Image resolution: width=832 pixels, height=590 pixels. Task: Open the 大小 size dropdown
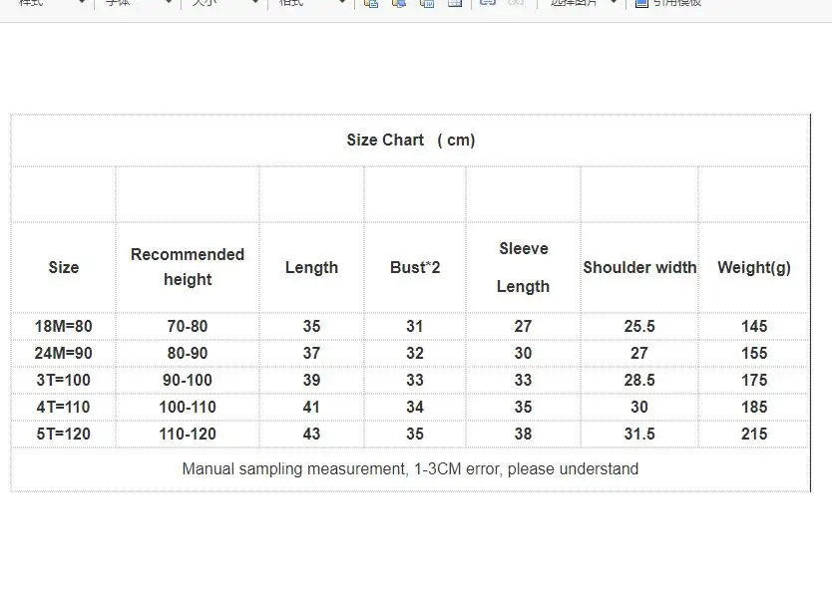click(223, 3)
